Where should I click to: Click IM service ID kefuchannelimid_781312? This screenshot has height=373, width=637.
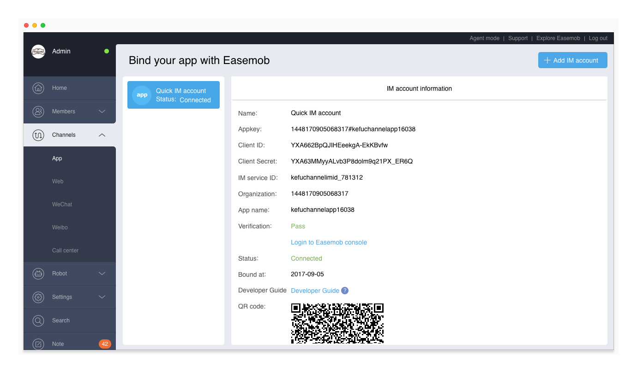pyautogui.click(x=327, y=177)
